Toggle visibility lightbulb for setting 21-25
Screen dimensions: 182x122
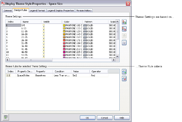[x=44, y=37]
